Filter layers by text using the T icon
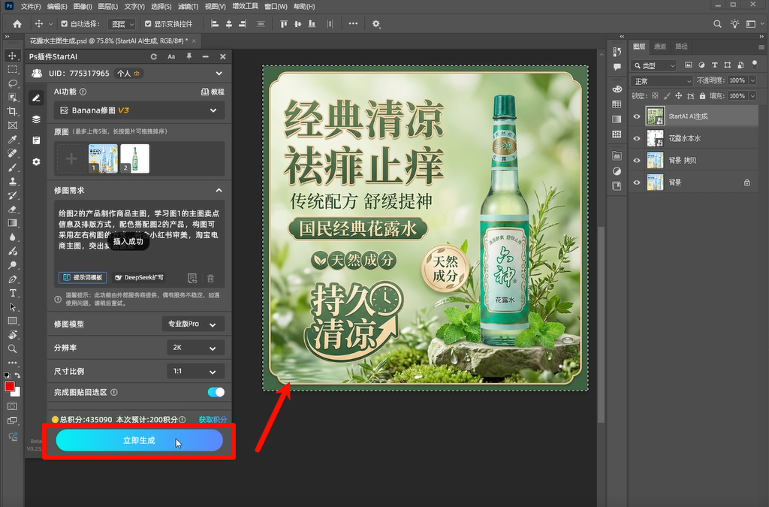 [714, 65]
